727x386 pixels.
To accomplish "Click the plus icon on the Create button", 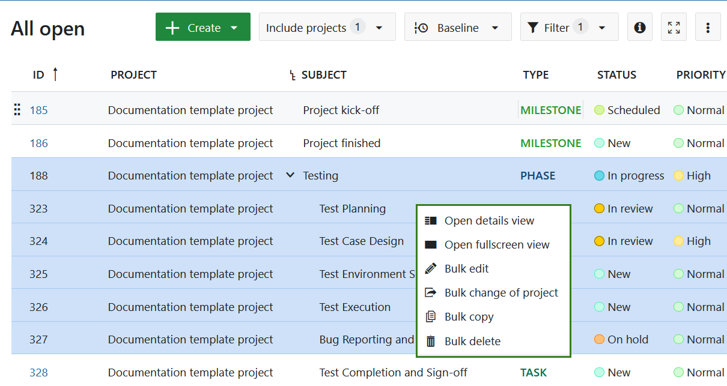I will pyautogui.click(x=173, y=27).
